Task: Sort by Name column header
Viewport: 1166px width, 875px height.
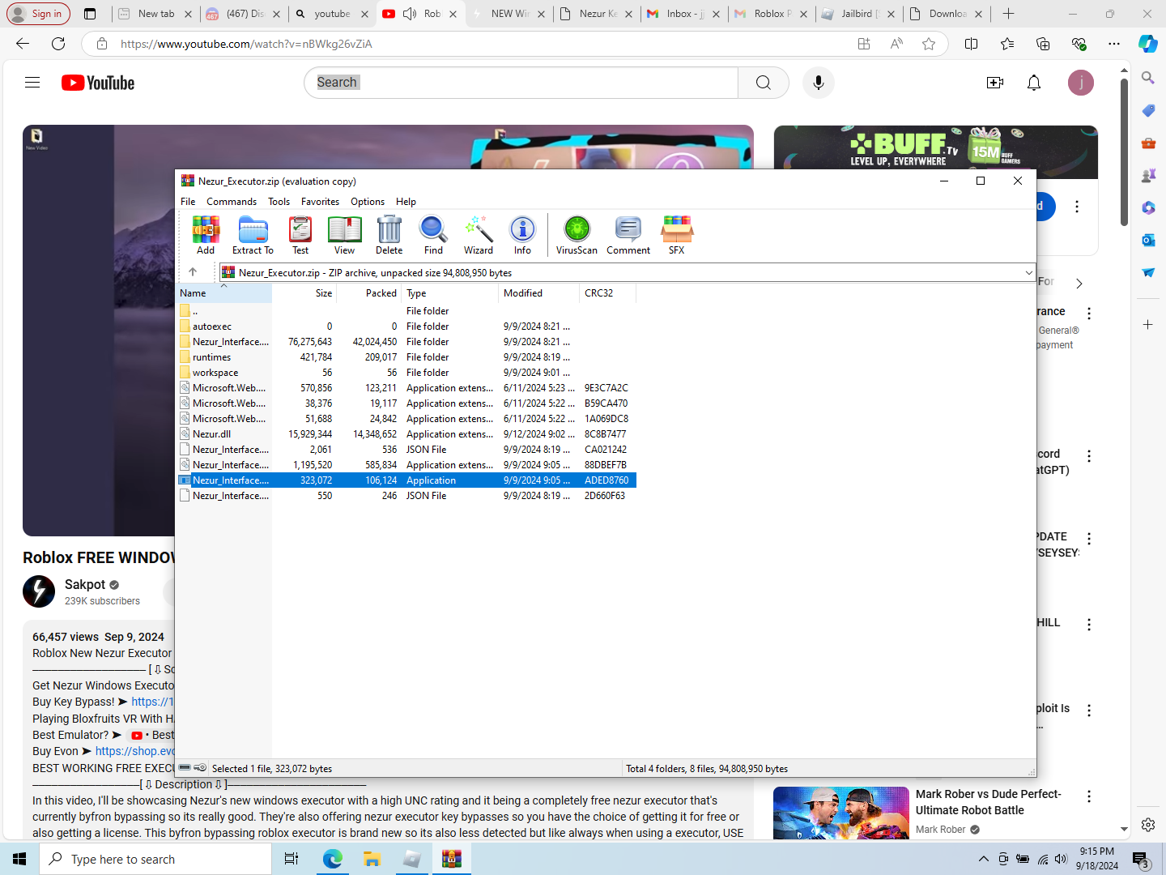Action: (x=223, y=293)
